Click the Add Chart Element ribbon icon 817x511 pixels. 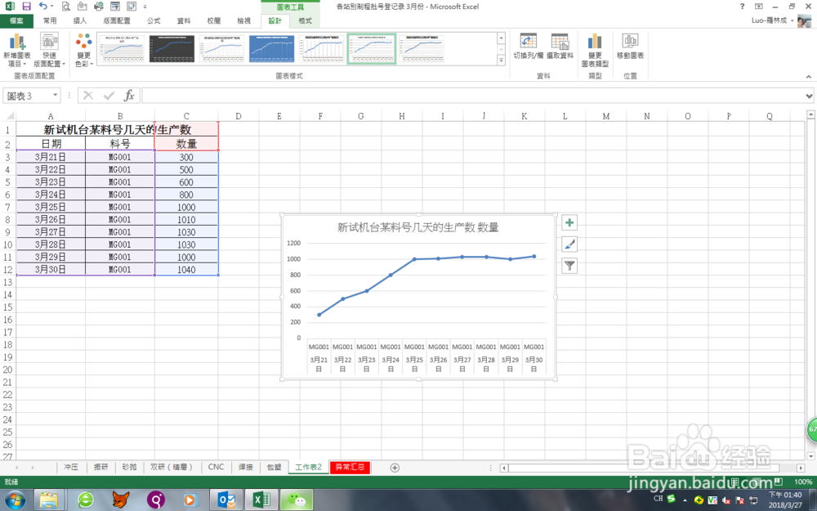point(16,50)
